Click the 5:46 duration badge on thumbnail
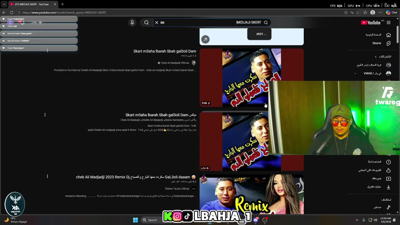 206,103
